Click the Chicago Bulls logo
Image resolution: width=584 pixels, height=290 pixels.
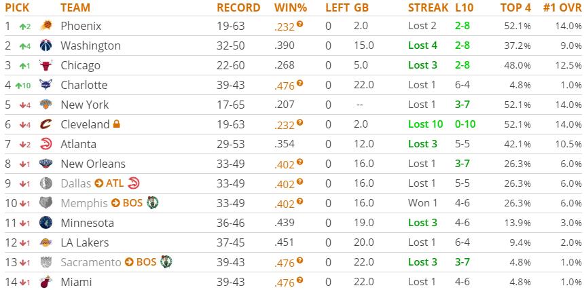point(45,65)
